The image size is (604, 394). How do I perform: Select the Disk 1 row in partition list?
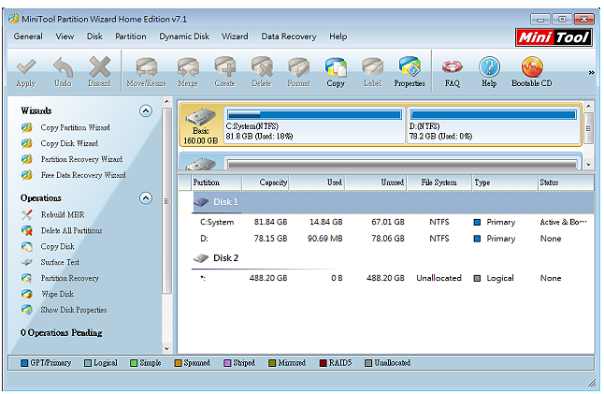[385, 202]
